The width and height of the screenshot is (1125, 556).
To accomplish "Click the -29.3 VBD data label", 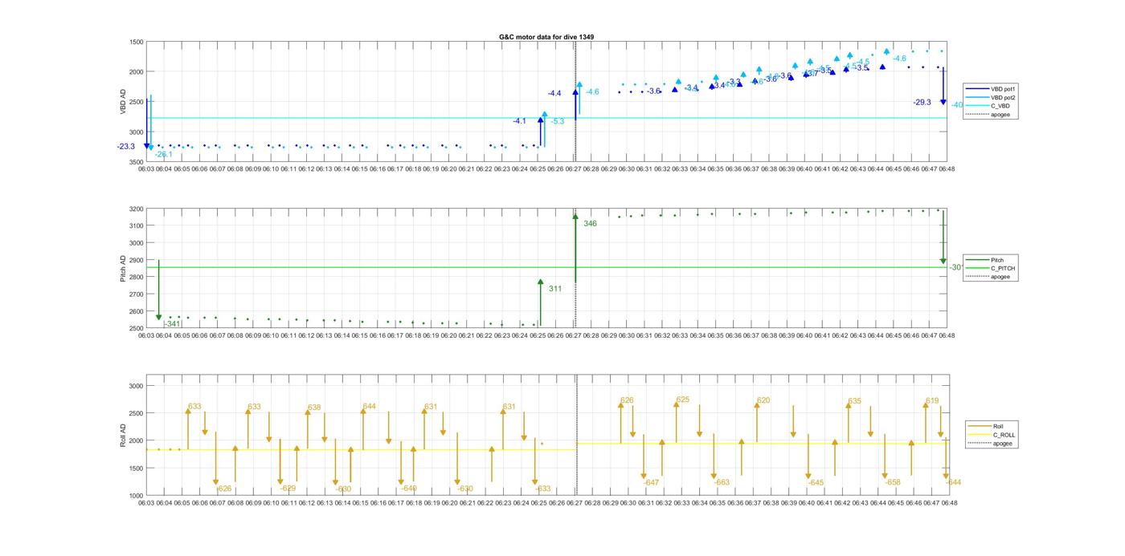I will pos(922,103).
